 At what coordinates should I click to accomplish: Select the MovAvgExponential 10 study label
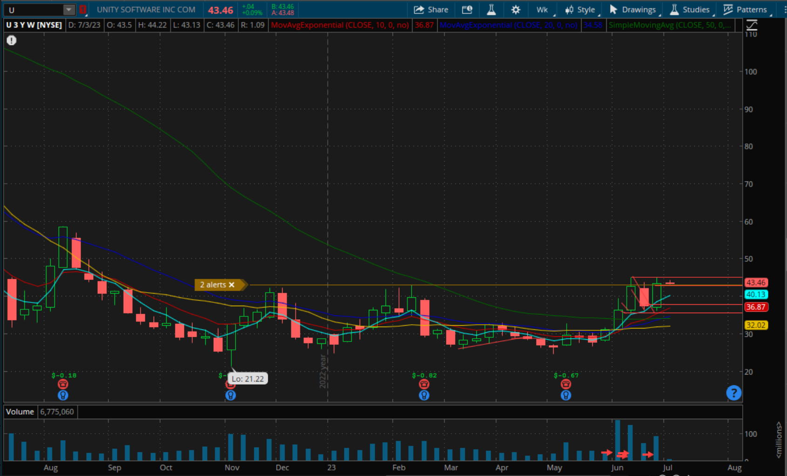[340, 25]
